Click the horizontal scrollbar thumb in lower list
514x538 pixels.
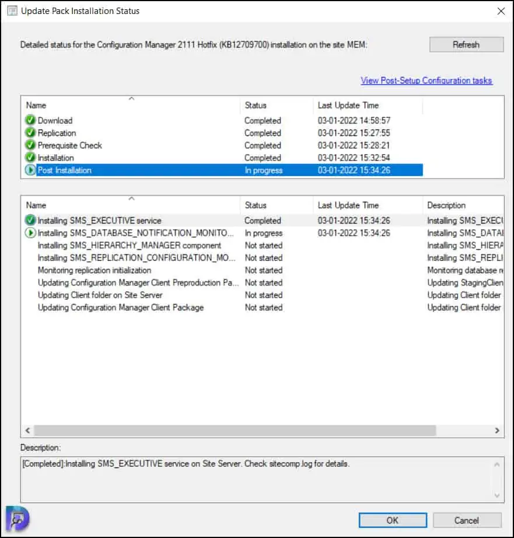(x=235, y=430)
